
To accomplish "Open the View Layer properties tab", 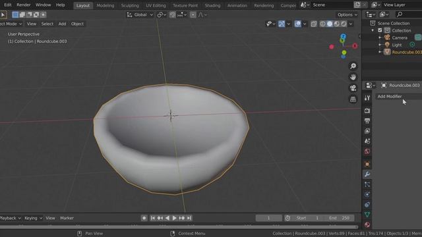I will pos(367,131).
